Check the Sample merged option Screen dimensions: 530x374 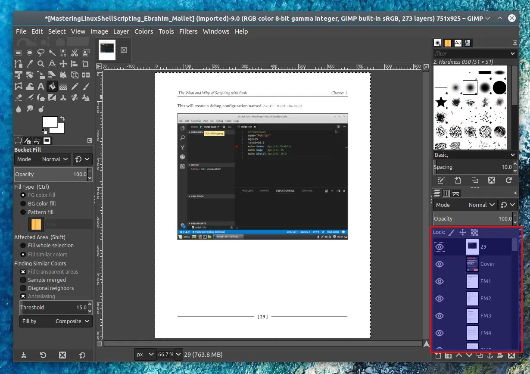(x=23, y=280)
